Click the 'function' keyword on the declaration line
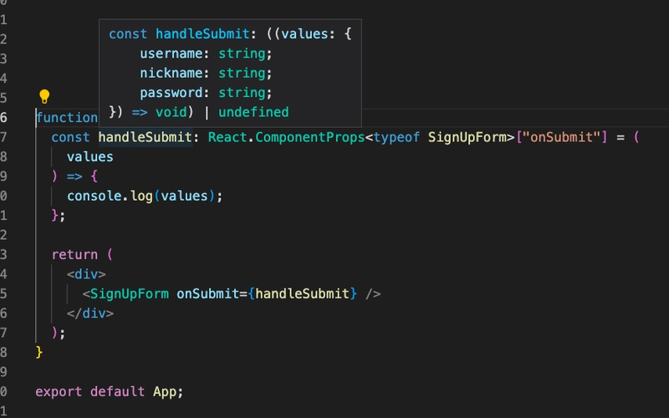Viewport: 669px width, 418px height. (67, 117)
